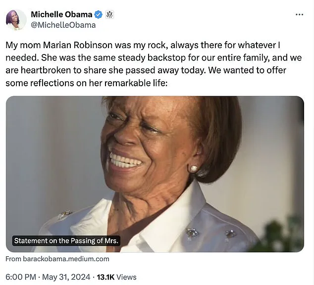This screenshot has width=314, height=285.
Task: Open the "From barackobama.medium.com" source link
Action: (57, 259)
